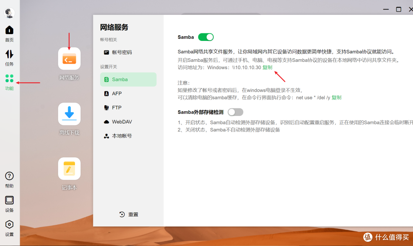
Task: Click the user avatar at top left
Action: point(9,13)
